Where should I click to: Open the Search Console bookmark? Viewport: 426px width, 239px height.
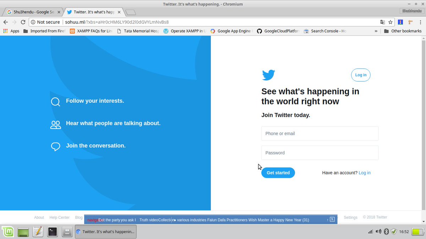point(325,31)
